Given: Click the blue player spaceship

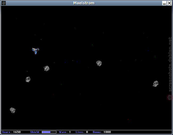Looking at the screenshot, I should (x=35, y=51).
